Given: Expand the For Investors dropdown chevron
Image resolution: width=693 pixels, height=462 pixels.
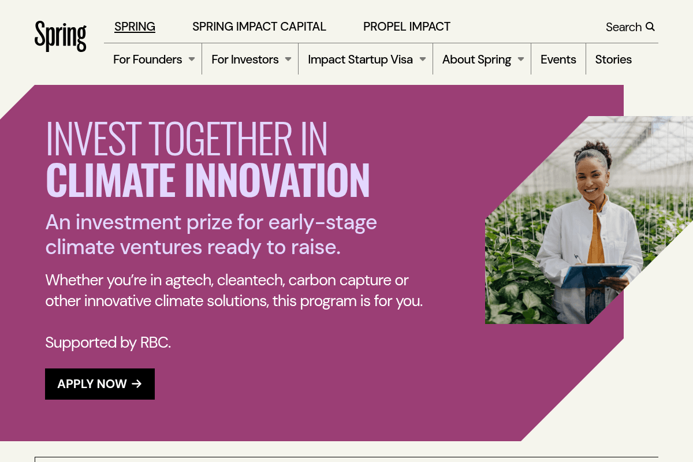Looking at the screenshot, I should click(x=288, y=59).
